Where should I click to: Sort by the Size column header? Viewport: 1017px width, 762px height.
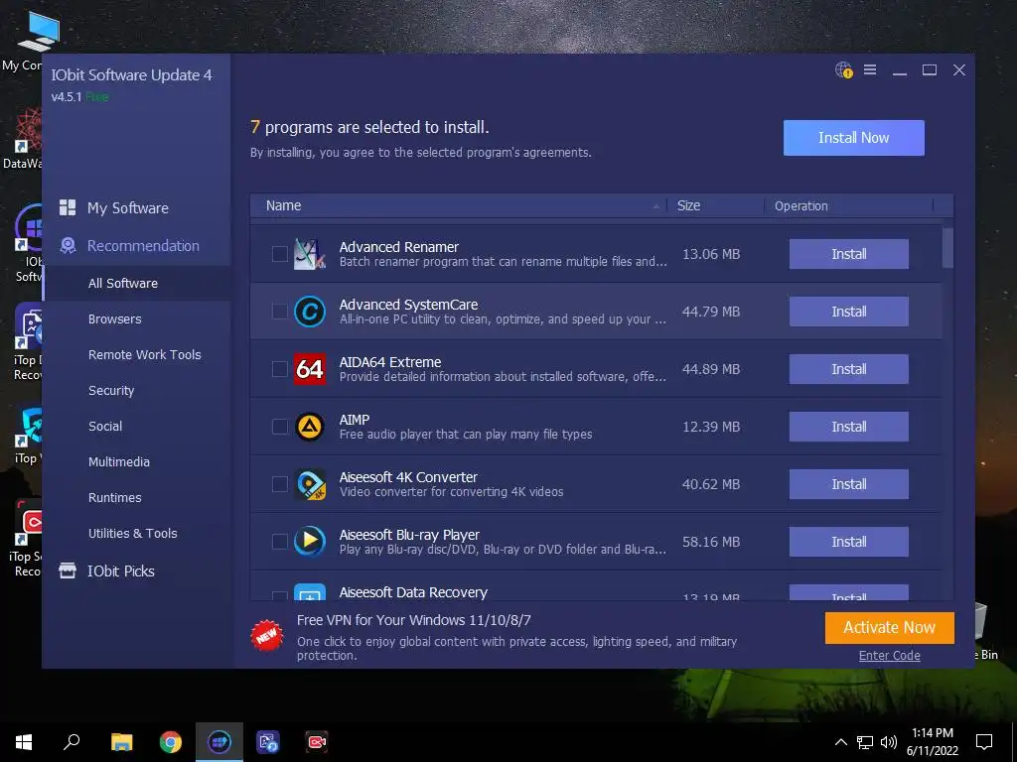(715, 205)
